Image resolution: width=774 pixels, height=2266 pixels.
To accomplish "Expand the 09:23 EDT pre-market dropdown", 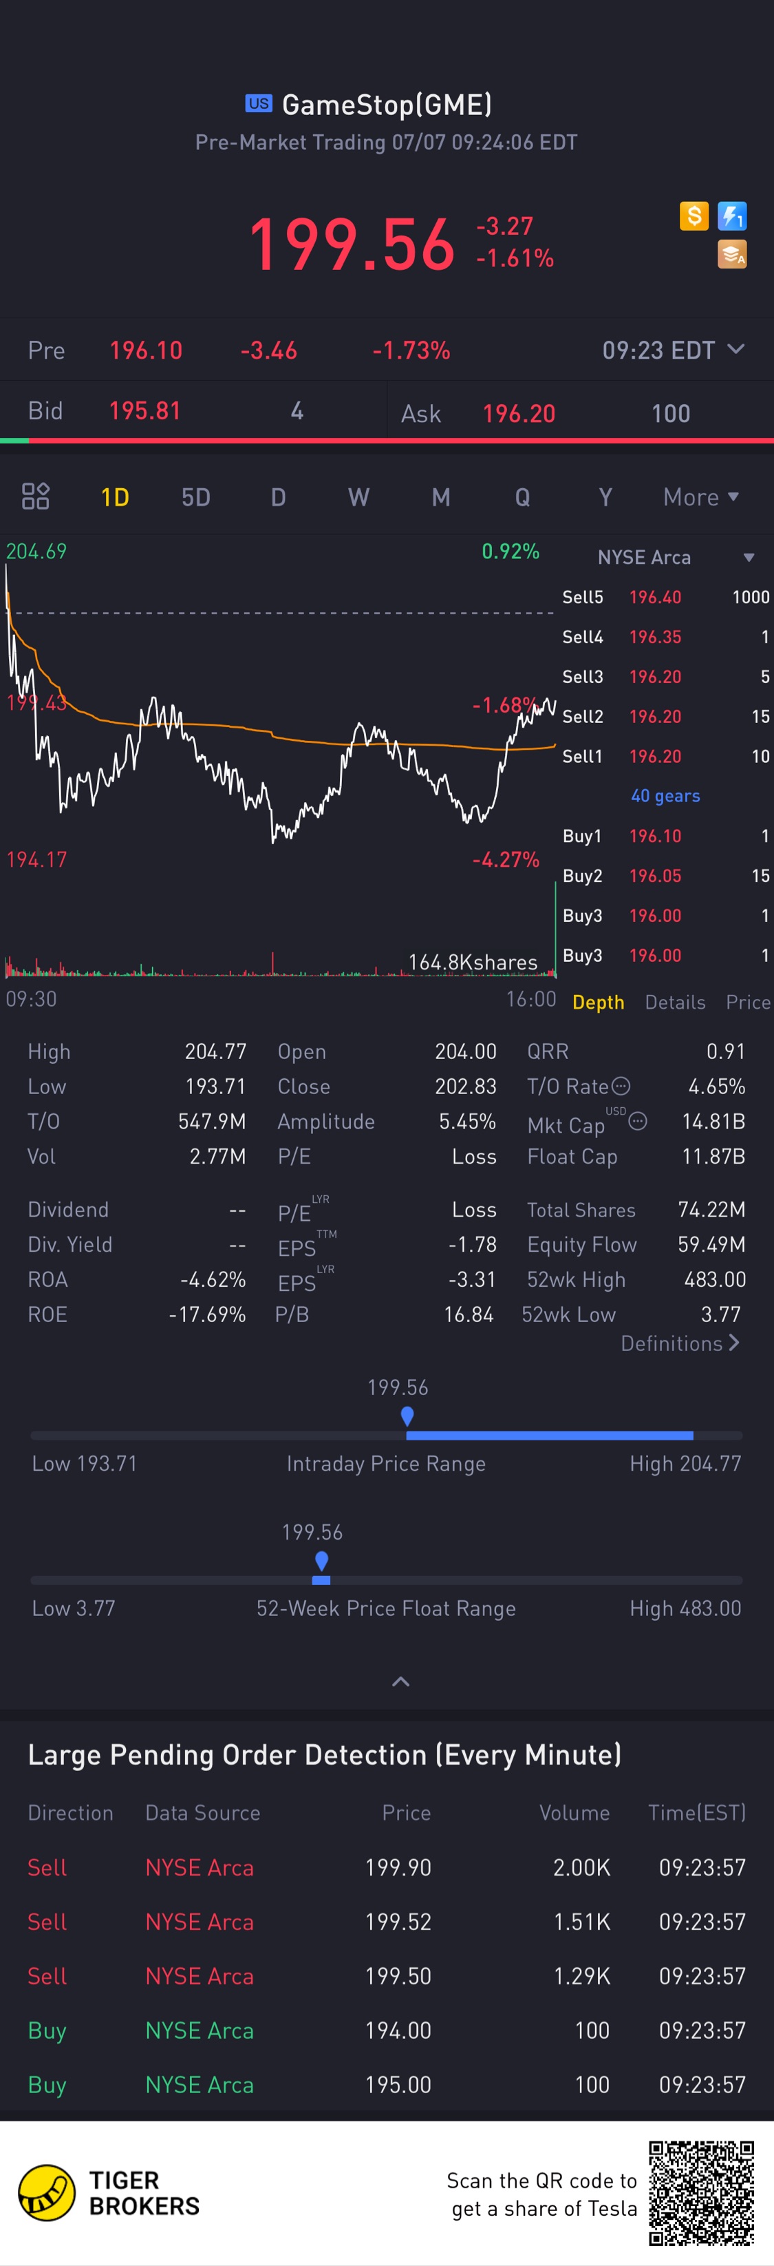I will pyautogui.click(x=674, y=350).
